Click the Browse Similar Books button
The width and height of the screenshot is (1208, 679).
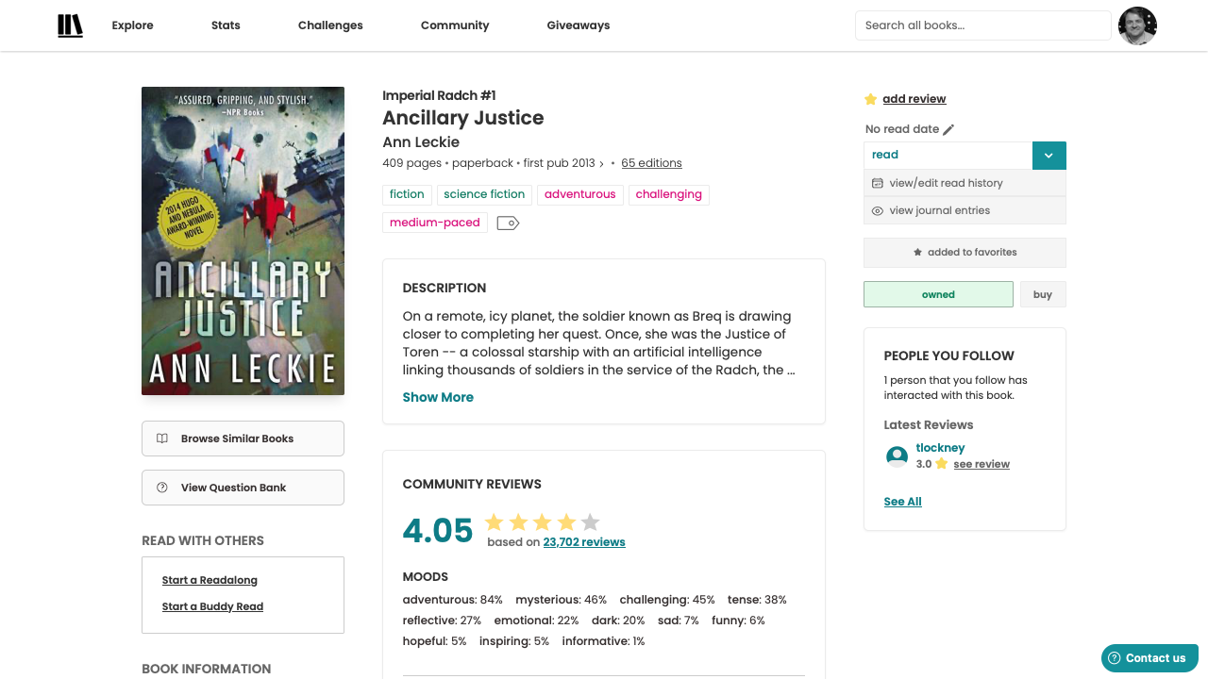(x=243, y=439)
